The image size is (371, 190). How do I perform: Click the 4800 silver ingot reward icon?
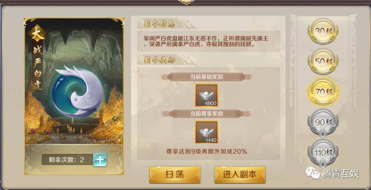click(207, 95)
